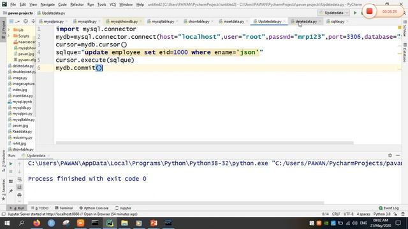The width and height of the screenshot is (408, 229).
Task: Open the VCS menu
Action: [x=113, y=4]
